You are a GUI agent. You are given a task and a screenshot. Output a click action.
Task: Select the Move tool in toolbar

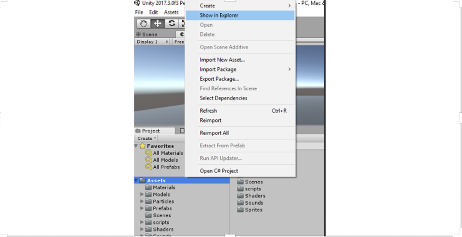pyautogui.click(x=158, y=24)
